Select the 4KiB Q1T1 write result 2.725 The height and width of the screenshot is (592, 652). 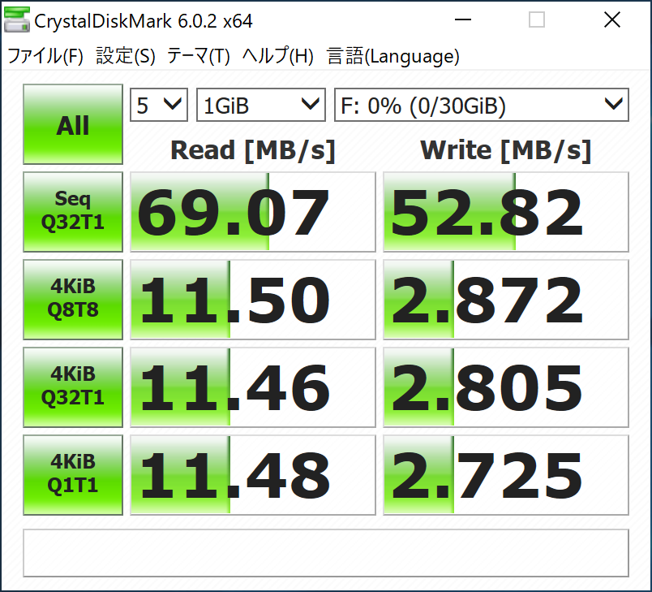pyautogui.click(x=506, y=475)
